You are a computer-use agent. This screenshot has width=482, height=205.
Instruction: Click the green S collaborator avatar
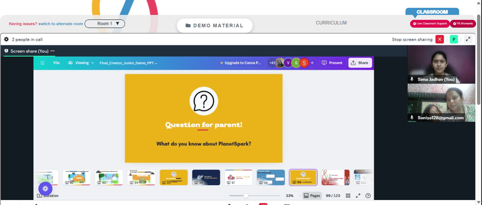click(x=296, y=63)
